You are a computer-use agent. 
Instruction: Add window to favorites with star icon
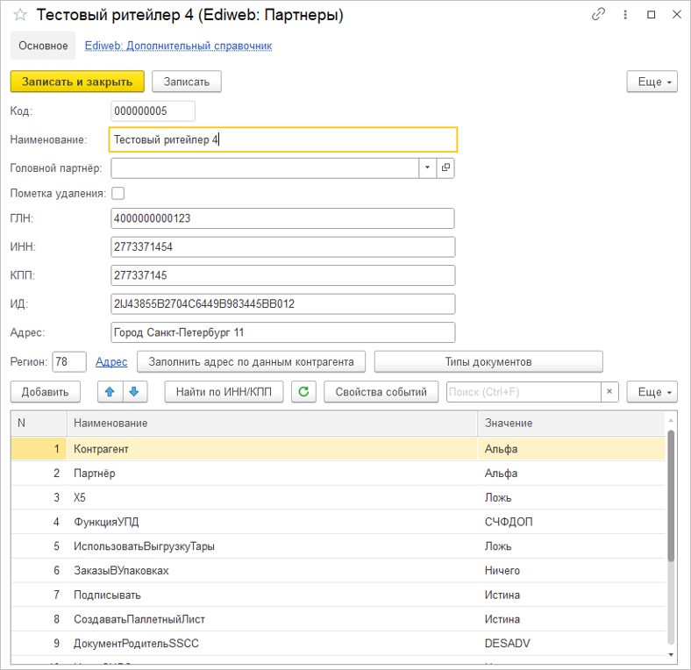coord(20,15)
